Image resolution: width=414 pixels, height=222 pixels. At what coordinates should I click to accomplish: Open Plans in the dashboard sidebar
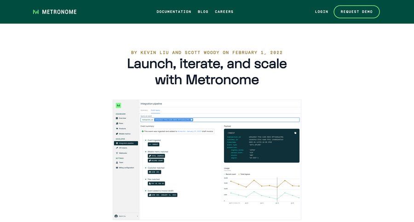(x=121, y=123)
